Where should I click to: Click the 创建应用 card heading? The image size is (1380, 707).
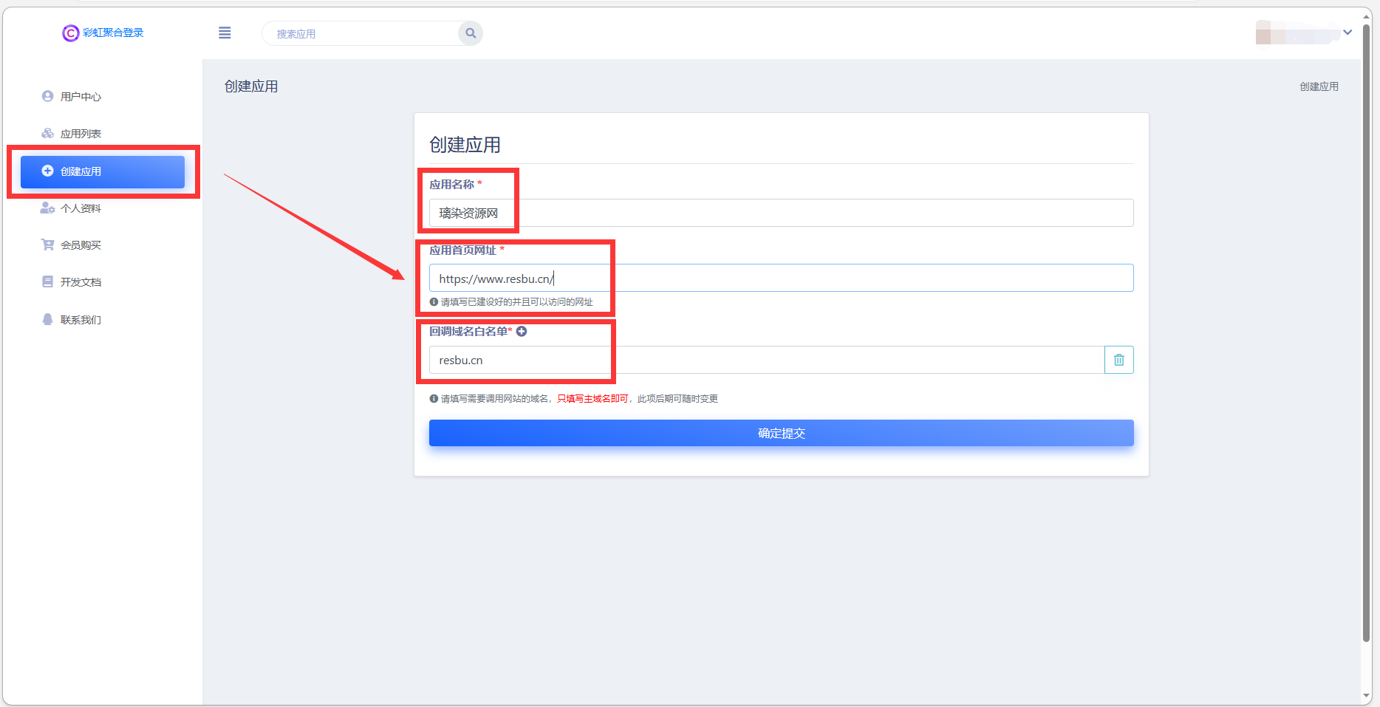tap(465, 145)
